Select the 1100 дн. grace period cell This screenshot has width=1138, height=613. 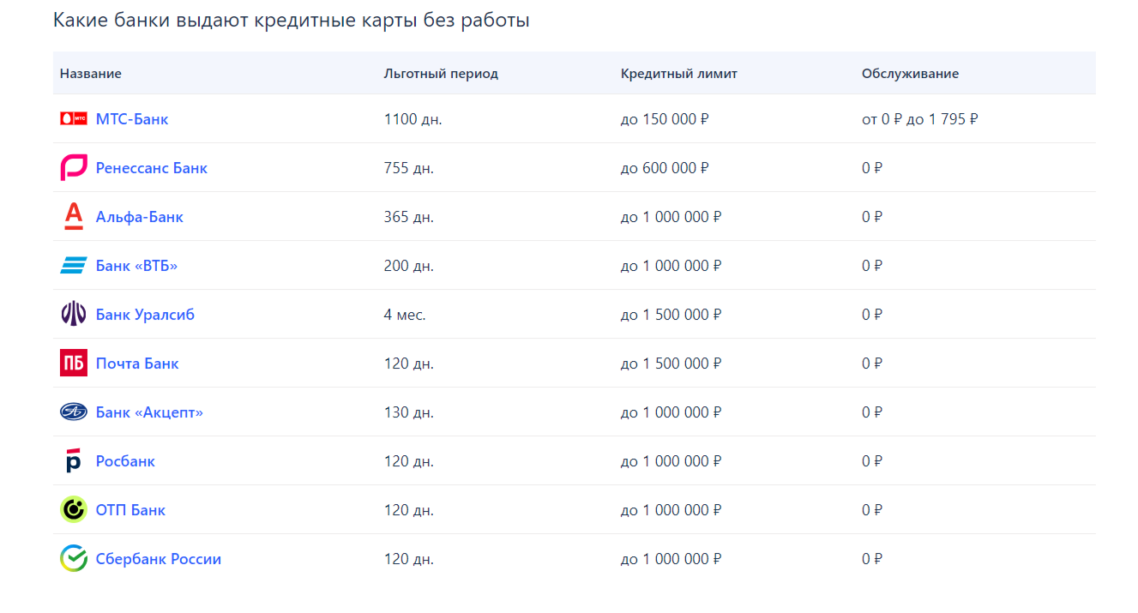pyautogui.click(x=413, y=119)
